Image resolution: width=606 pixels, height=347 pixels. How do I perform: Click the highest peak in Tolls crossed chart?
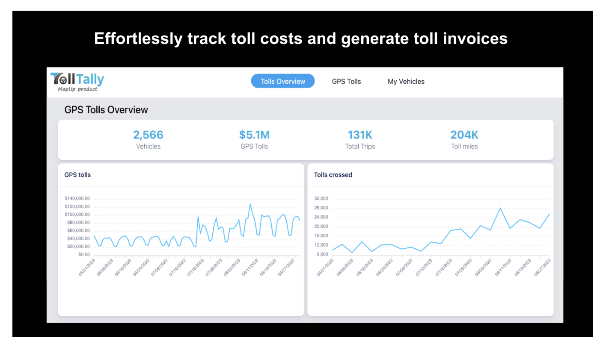(x=500, y=208)
